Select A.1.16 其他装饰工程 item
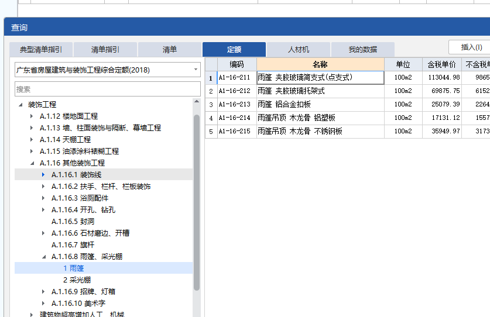The width and height of the screenshot is (490, 317). tap(72, 163)
